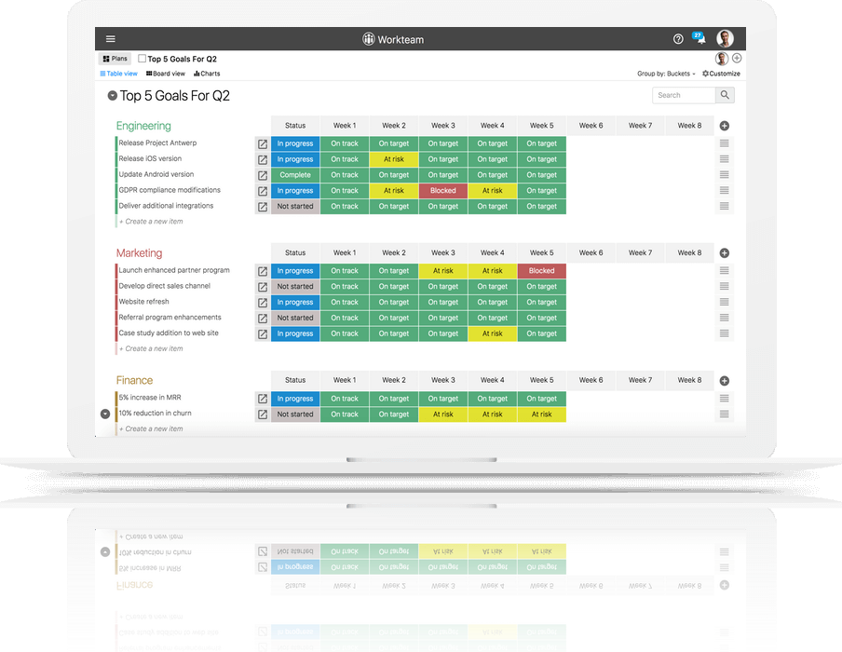
Task: Open Update Android version item details
Action: (x=263, y=175)
